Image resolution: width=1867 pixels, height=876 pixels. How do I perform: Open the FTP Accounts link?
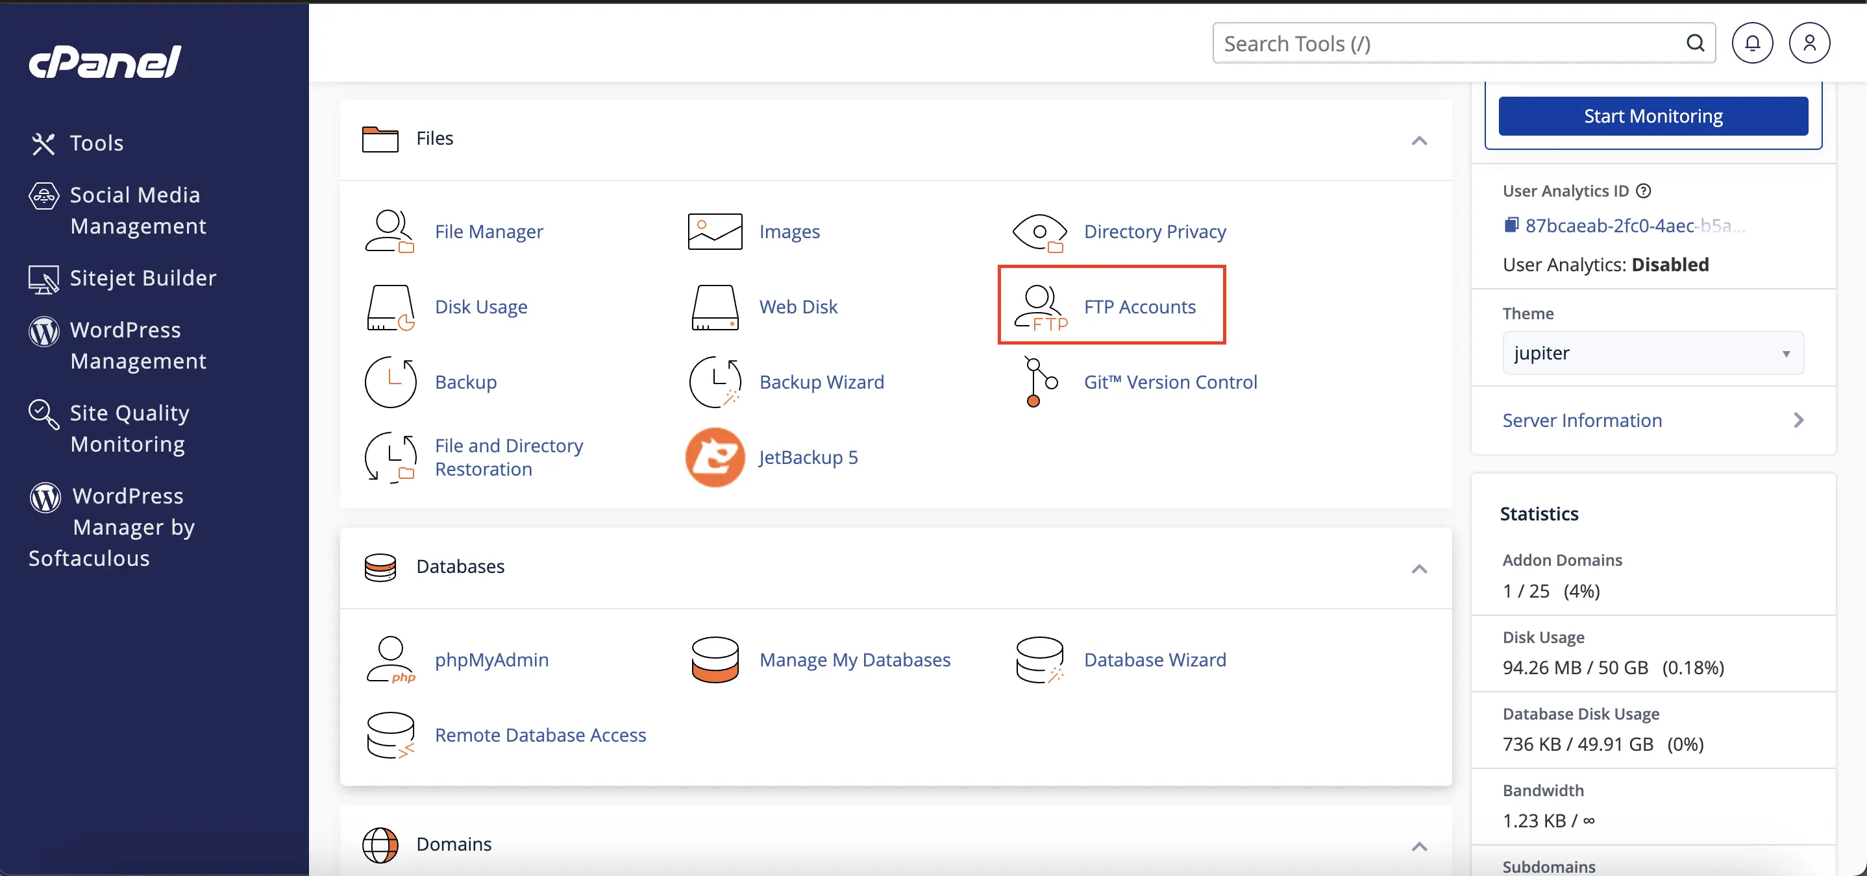click(x=1139, y=307)
